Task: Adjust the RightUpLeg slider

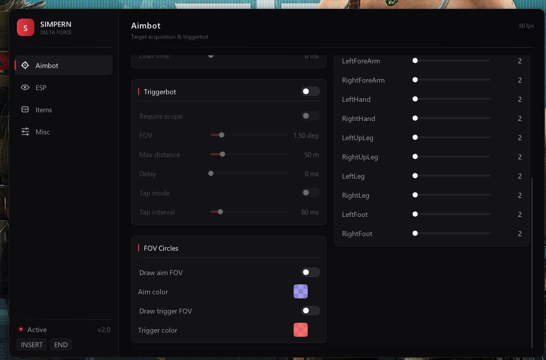Action: (452, 156)
